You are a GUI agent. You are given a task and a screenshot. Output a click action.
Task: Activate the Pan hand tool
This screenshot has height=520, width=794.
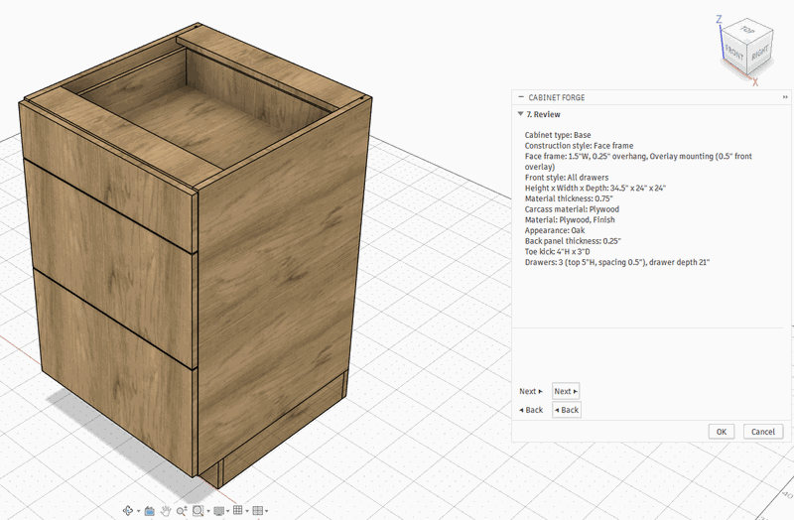click(x=166, y=510)
